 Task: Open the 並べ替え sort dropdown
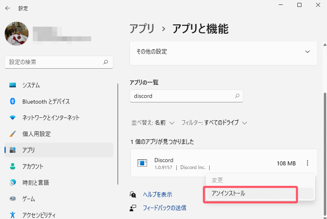point(153,123)
